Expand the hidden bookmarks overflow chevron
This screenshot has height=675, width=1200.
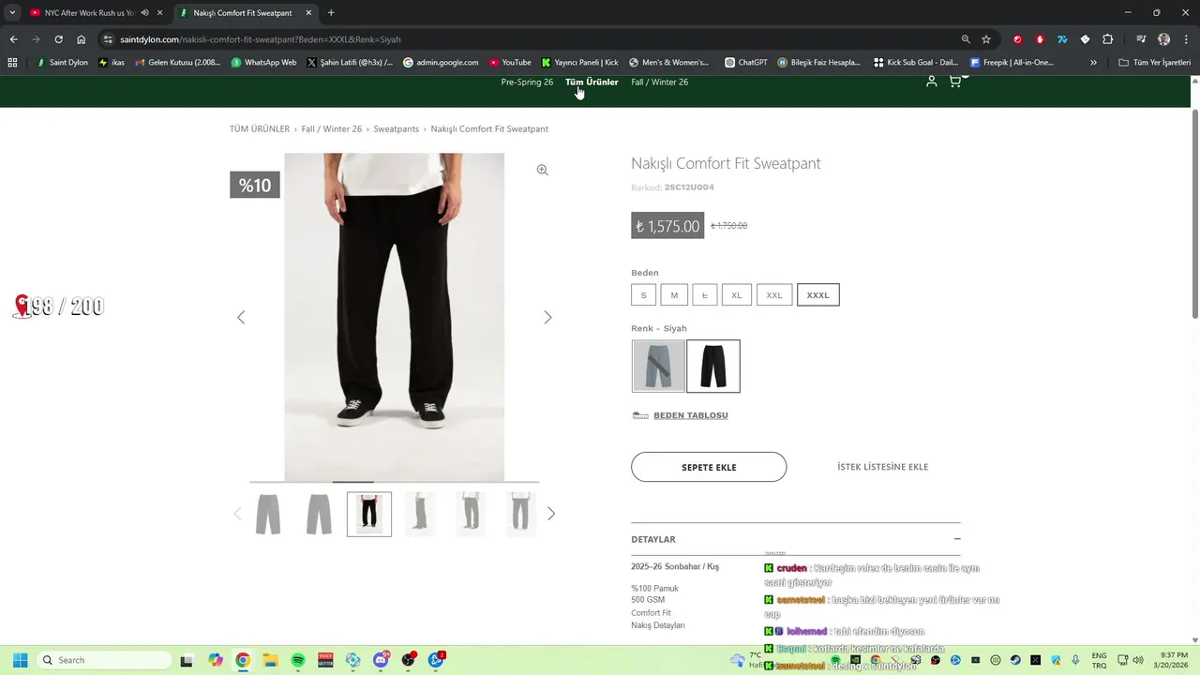point(1093,63)
